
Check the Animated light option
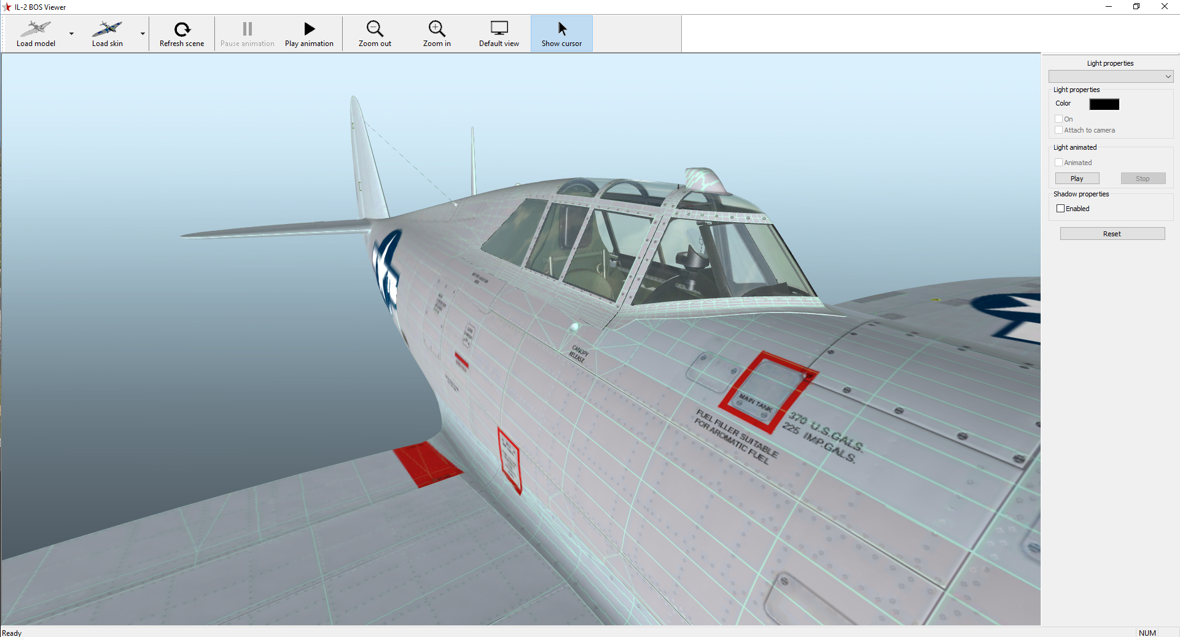tap(1059, 163)
